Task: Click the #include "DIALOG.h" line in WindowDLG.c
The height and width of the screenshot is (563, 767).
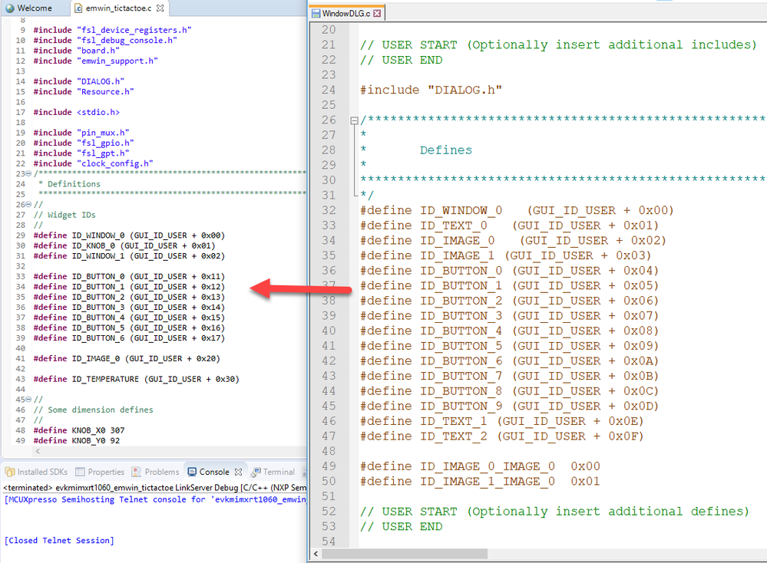Action: coord(431,90)
